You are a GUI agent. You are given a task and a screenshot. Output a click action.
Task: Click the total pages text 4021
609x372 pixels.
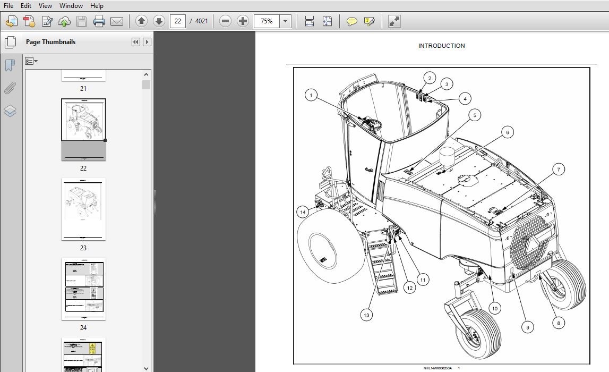point(201,21)
